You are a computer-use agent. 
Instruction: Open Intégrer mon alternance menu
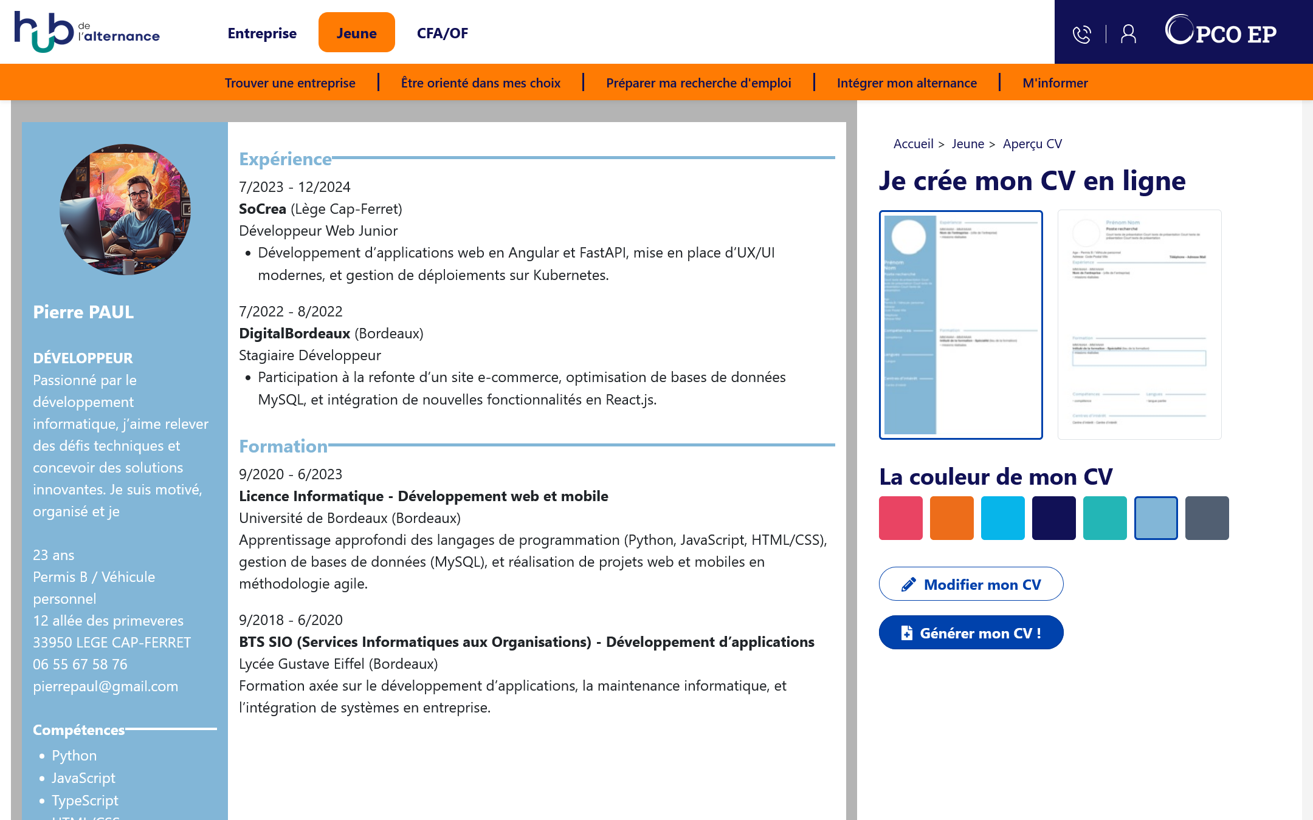[907, 83]
